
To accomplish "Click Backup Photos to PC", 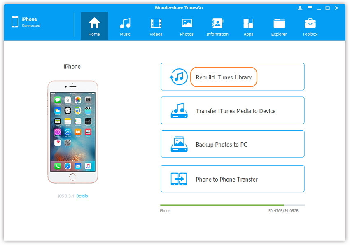I will (x=232, y=144).
